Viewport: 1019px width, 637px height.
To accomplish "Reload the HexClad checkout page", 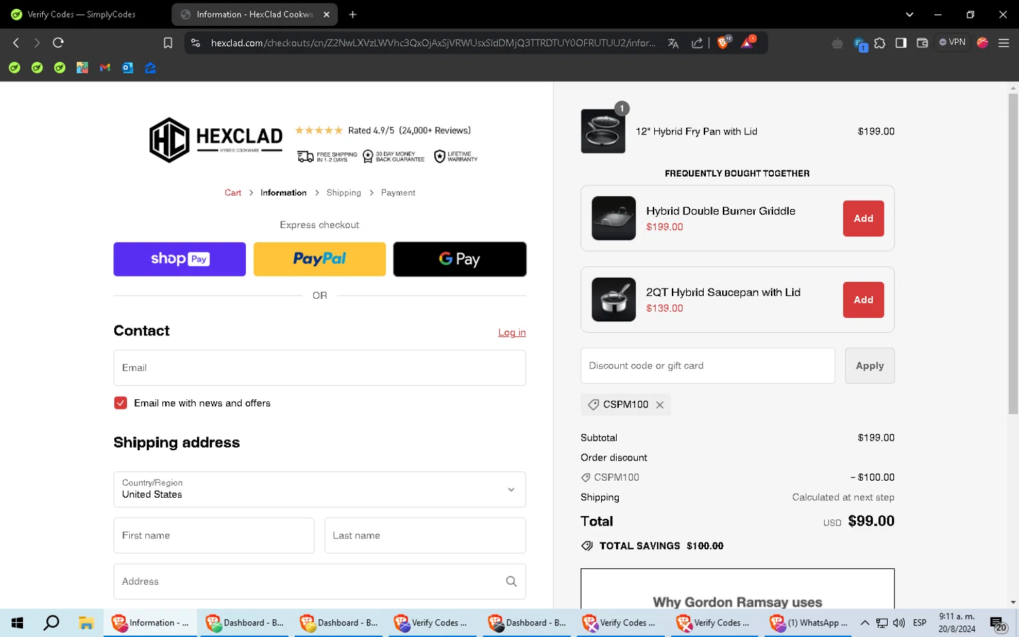I will point(58,43).
